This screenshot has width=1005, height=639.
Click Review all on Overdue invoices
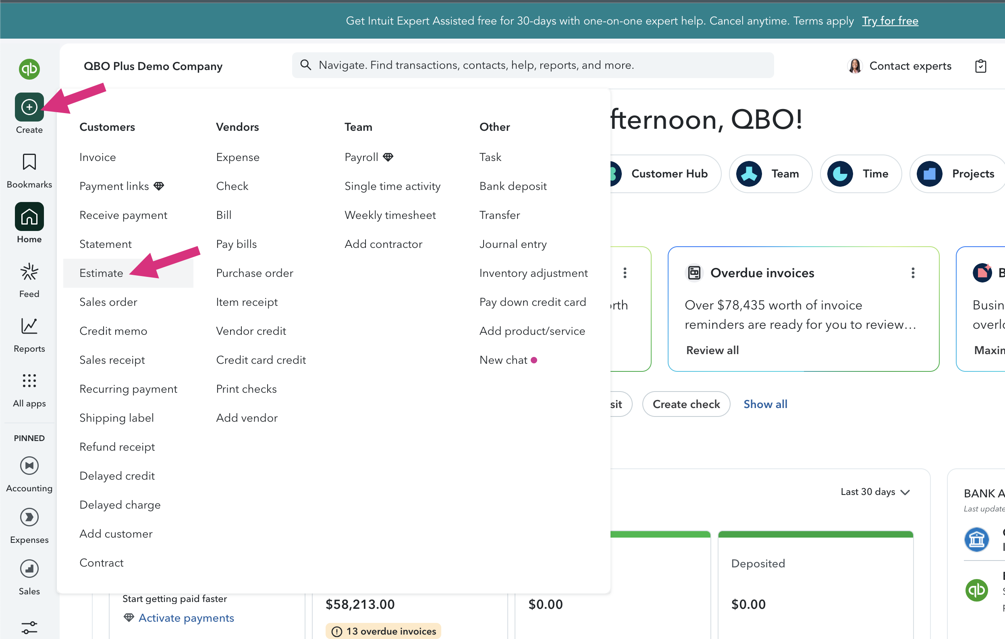[712, 350]
